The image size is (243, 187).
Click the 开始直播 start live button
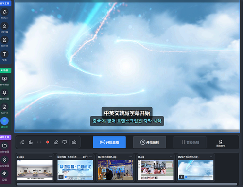pos(109,142)
